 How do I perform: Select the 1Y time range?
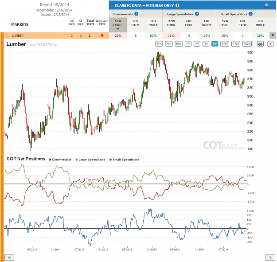coord(188,43)
